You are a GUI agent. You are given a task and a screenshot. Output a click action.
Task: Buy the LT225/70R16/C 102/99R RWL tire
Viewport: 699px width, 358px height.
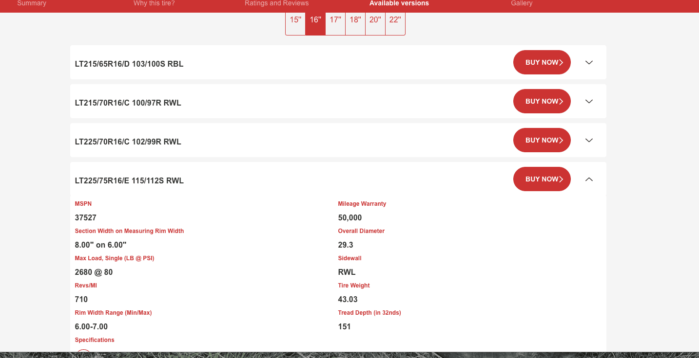click(542, 140)
